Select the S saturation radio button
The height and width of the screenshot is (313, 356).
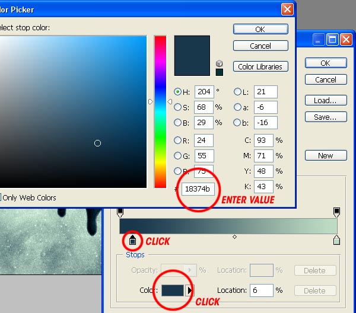177,107
